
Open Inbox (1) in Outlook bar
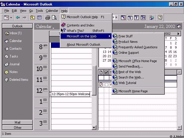(13, 33)
